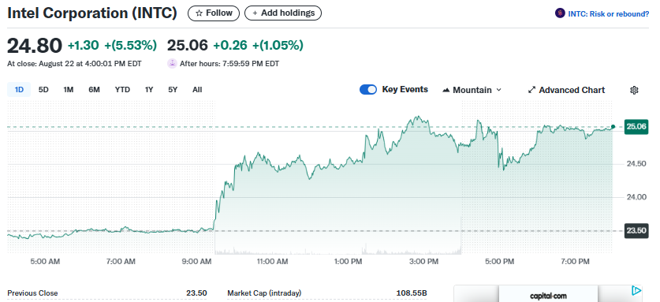Image resolution: width=660 pixels, height=302 pixels.
Task: Click the after-hours moon icon
Action: tap(172, 64)
